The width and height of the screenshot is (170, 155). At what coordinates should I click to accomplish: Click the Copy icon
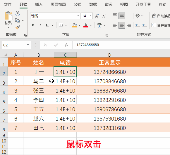(17, 20)
